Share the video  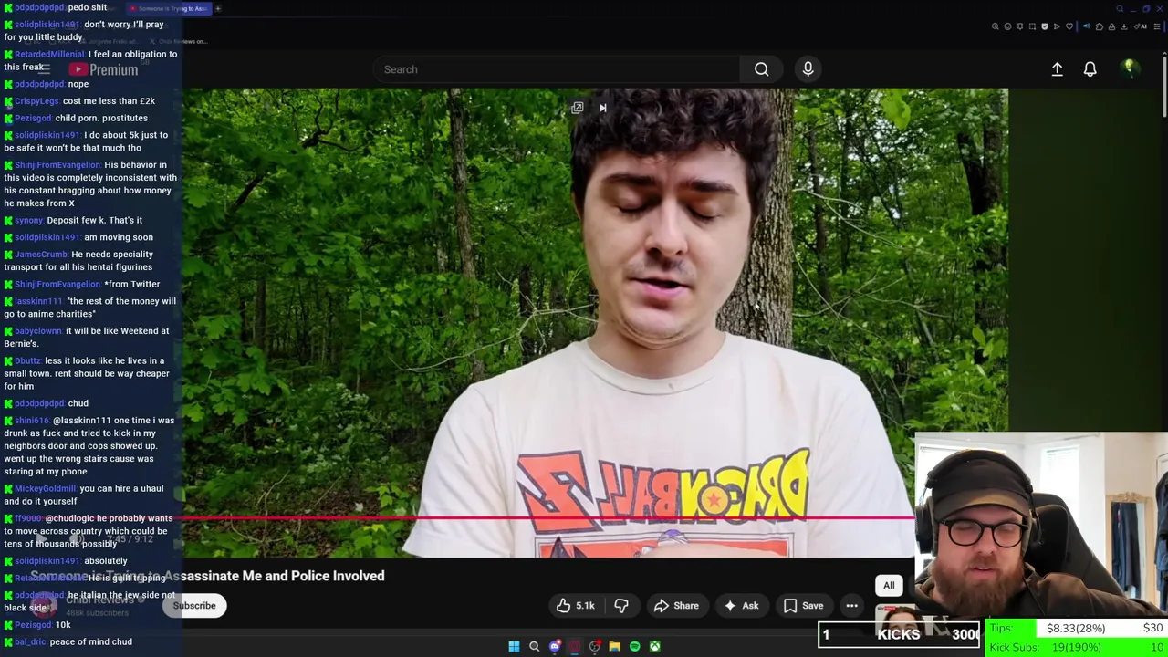click(x=676, y=606)
